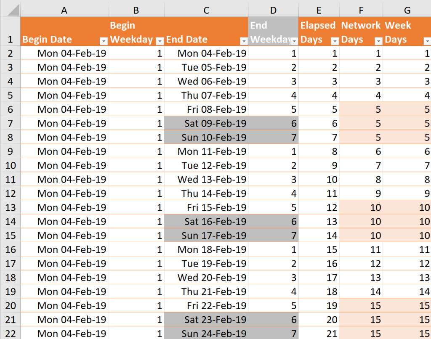Open the Week Days filter dropdown
The width and height of the screenshot is (431, 339).
pyautogui.click(x=427, y=40)
